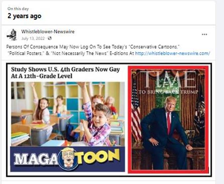Open the Whistleblower-Newswire page name

[x=48, y=31]
